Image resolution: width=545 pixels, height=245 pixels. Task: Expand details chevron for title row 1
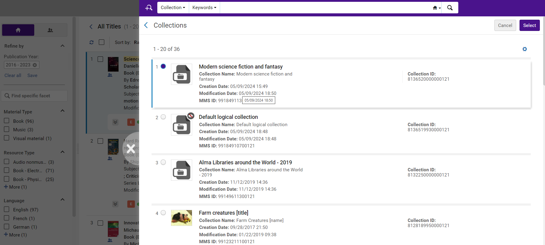click(115, 122)
